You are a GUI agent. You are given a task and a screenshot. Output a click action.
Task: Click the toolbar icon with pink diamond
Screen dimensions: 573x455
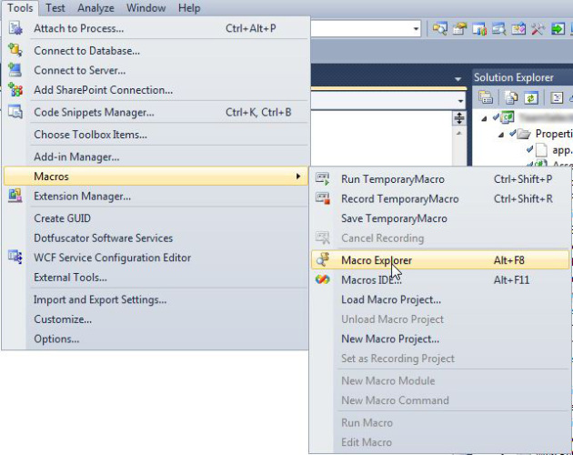tap(518, 28)
